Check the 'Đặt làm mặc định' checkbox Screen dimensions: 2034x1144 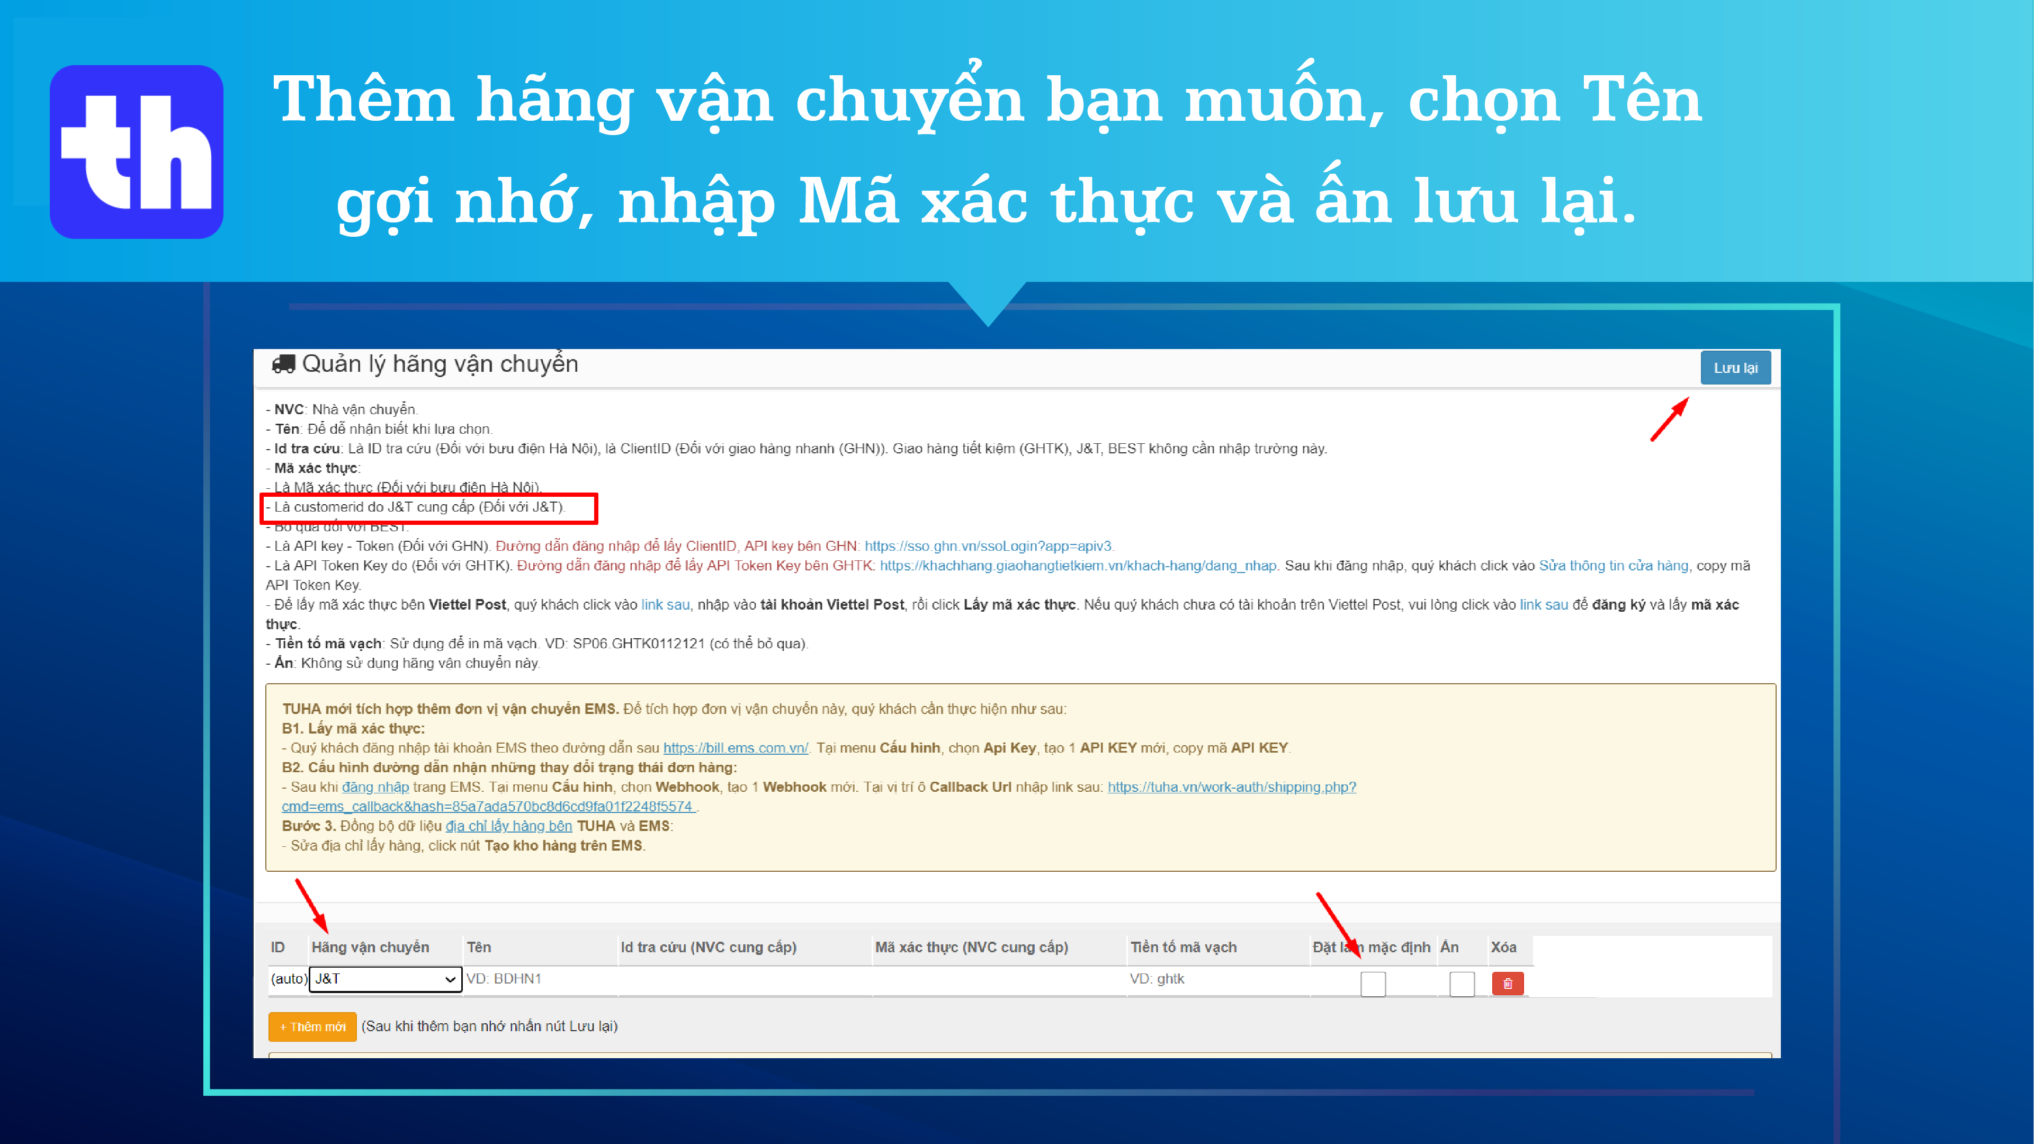[x=1372, y=984]
